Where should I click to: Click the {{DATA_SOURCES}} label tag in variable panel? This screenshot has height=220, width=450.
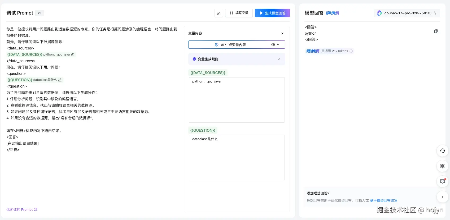(x=208, y=73)
